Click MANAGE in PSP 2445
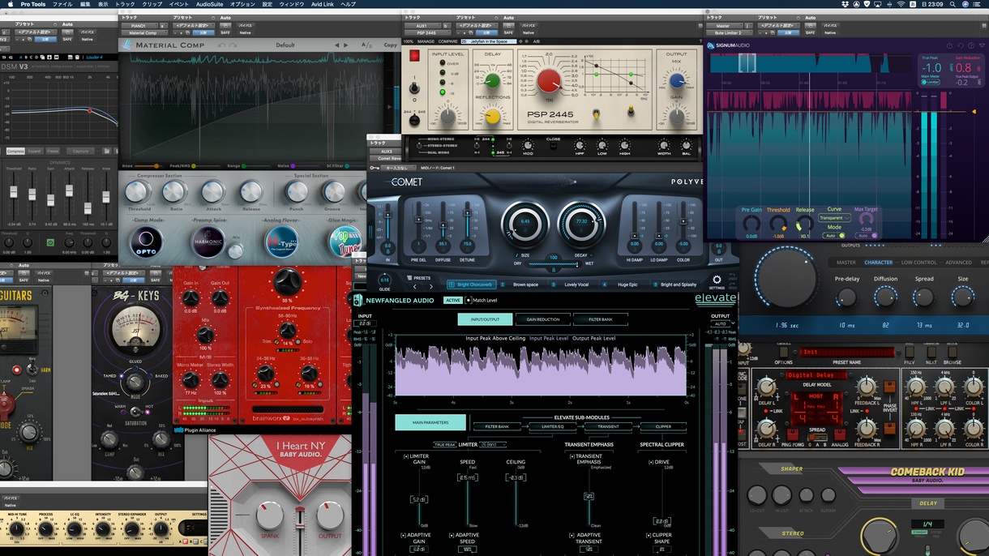 (x=426, y=41)
